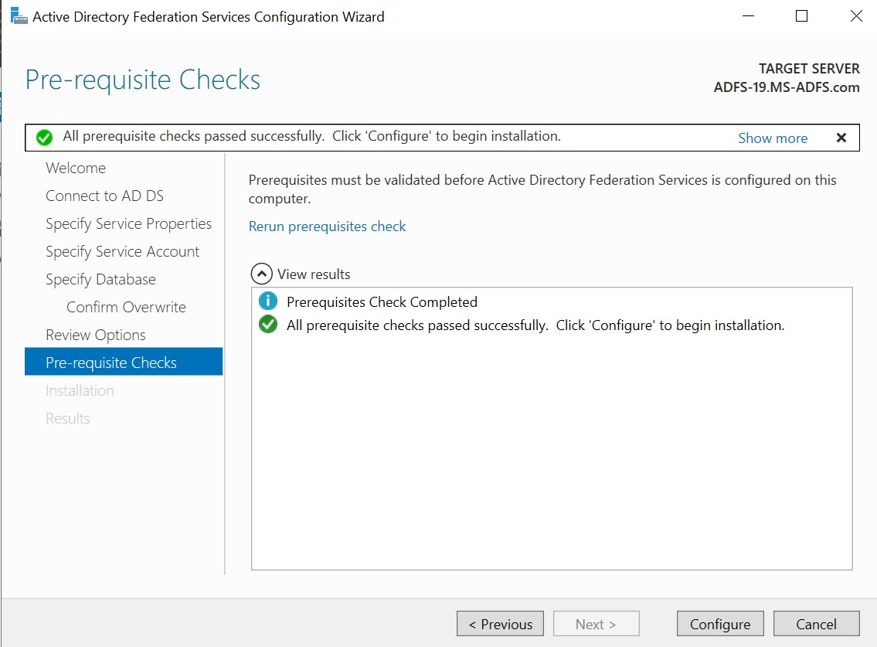Select Specify Service Account step
This screenshot has width=877, height=647.
tap(123, 252)
